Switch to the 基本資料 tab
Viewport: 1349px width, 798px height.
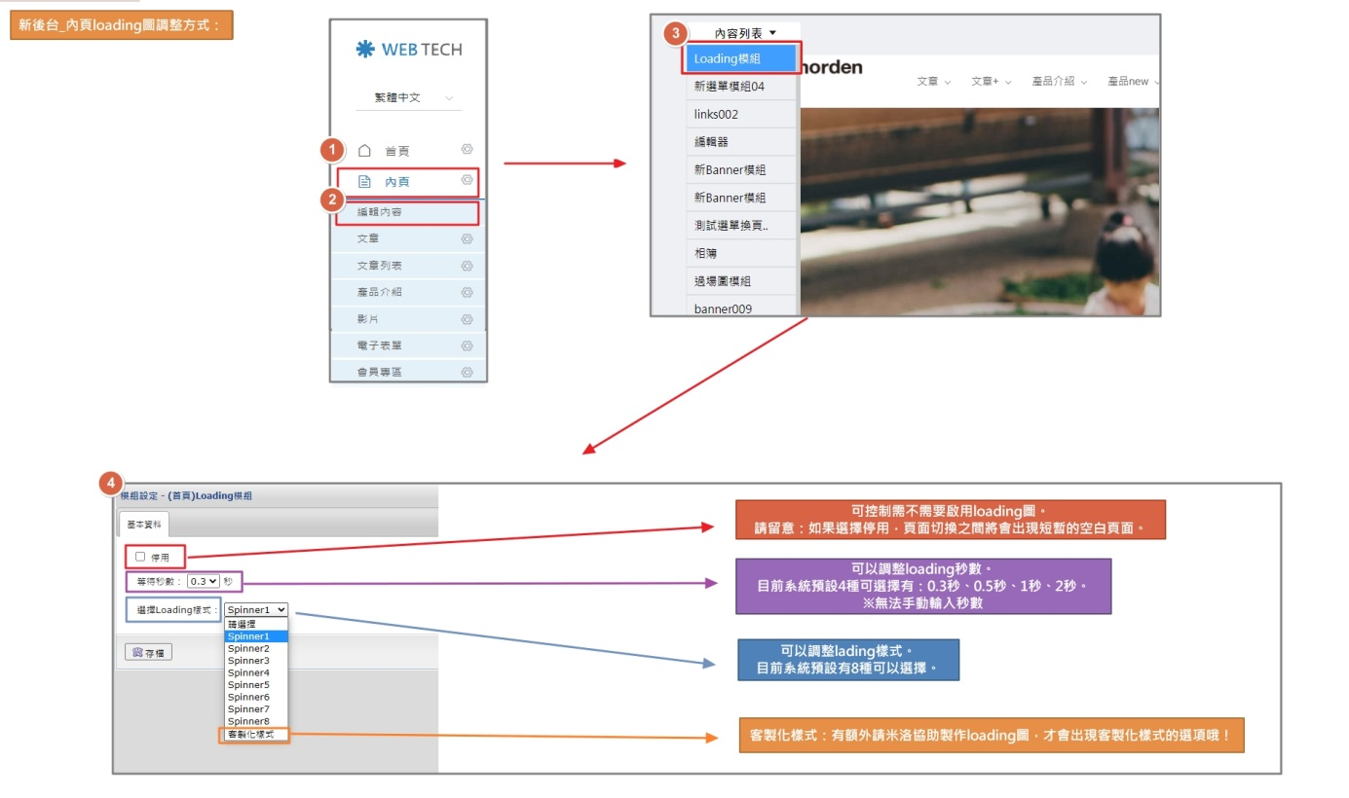click(143, 524)
